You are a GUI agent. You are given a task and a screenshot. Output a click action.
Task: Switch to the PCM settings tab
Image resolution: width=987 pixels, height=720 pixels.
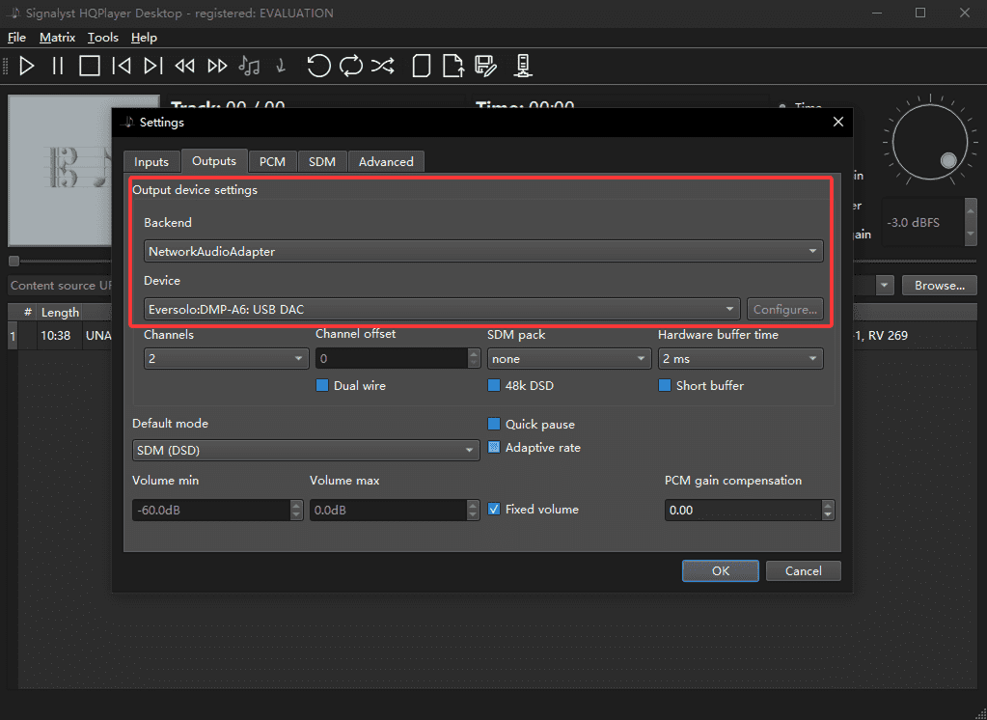pyautogui.click(x=272, y=161)
